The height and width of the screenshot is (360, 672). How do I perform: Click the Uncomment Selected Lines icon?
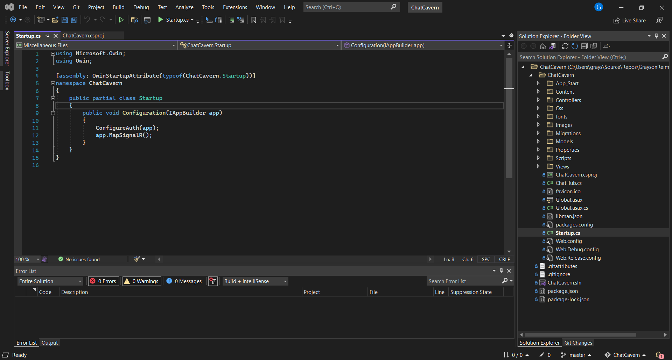pos(241,20)
